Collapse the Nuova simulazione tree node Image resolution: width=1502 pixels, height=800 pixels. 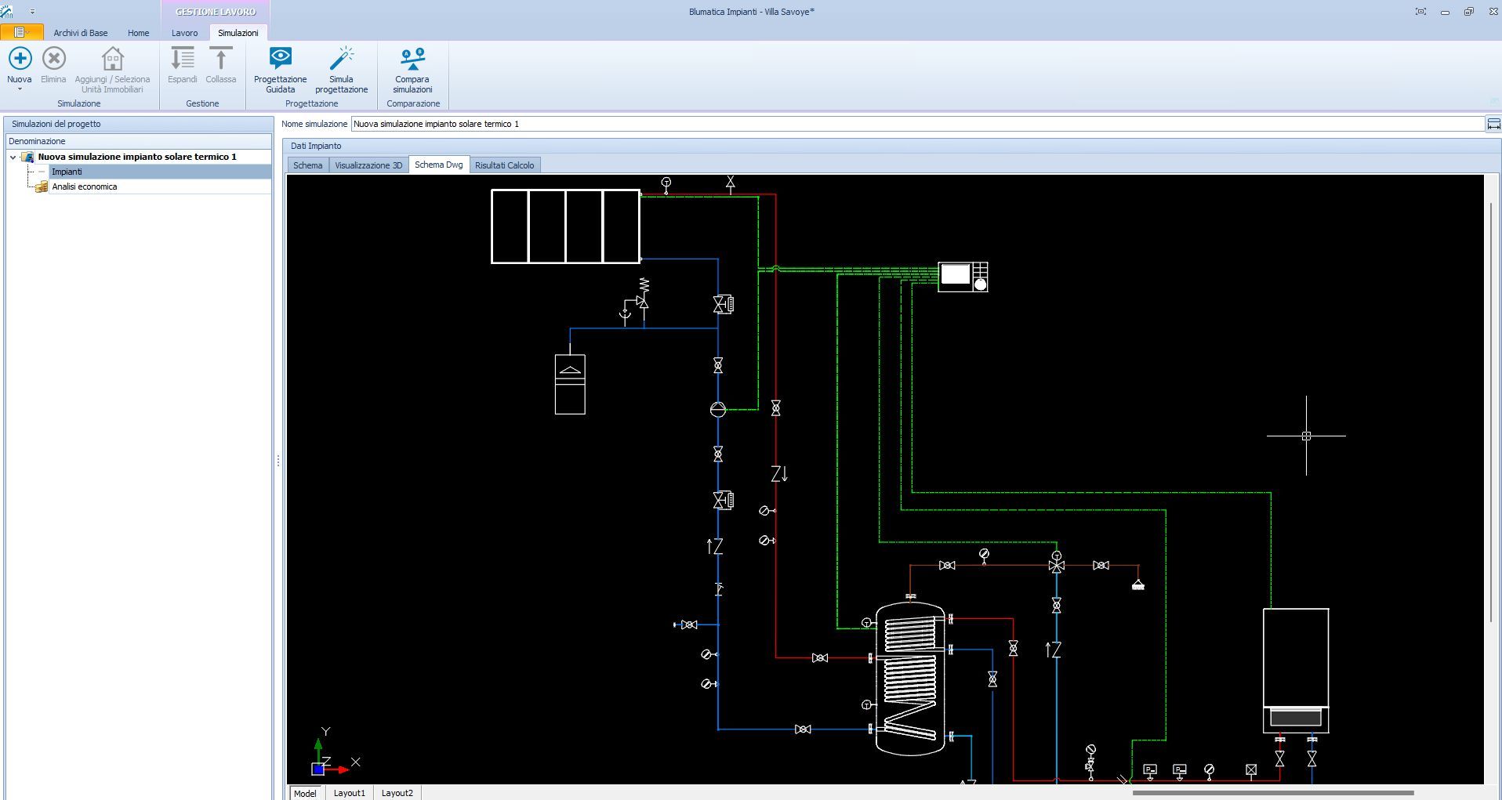point(13,157)
